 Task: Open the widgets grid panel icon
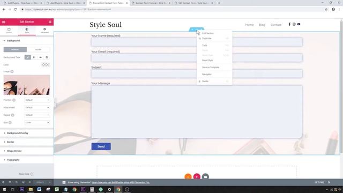50,22
